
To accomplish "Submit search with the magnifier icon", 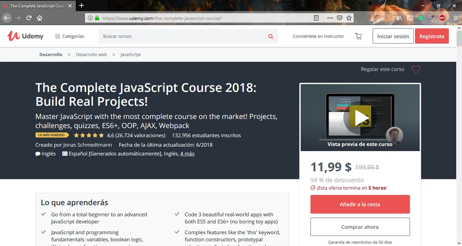I will tap(271, 36).
